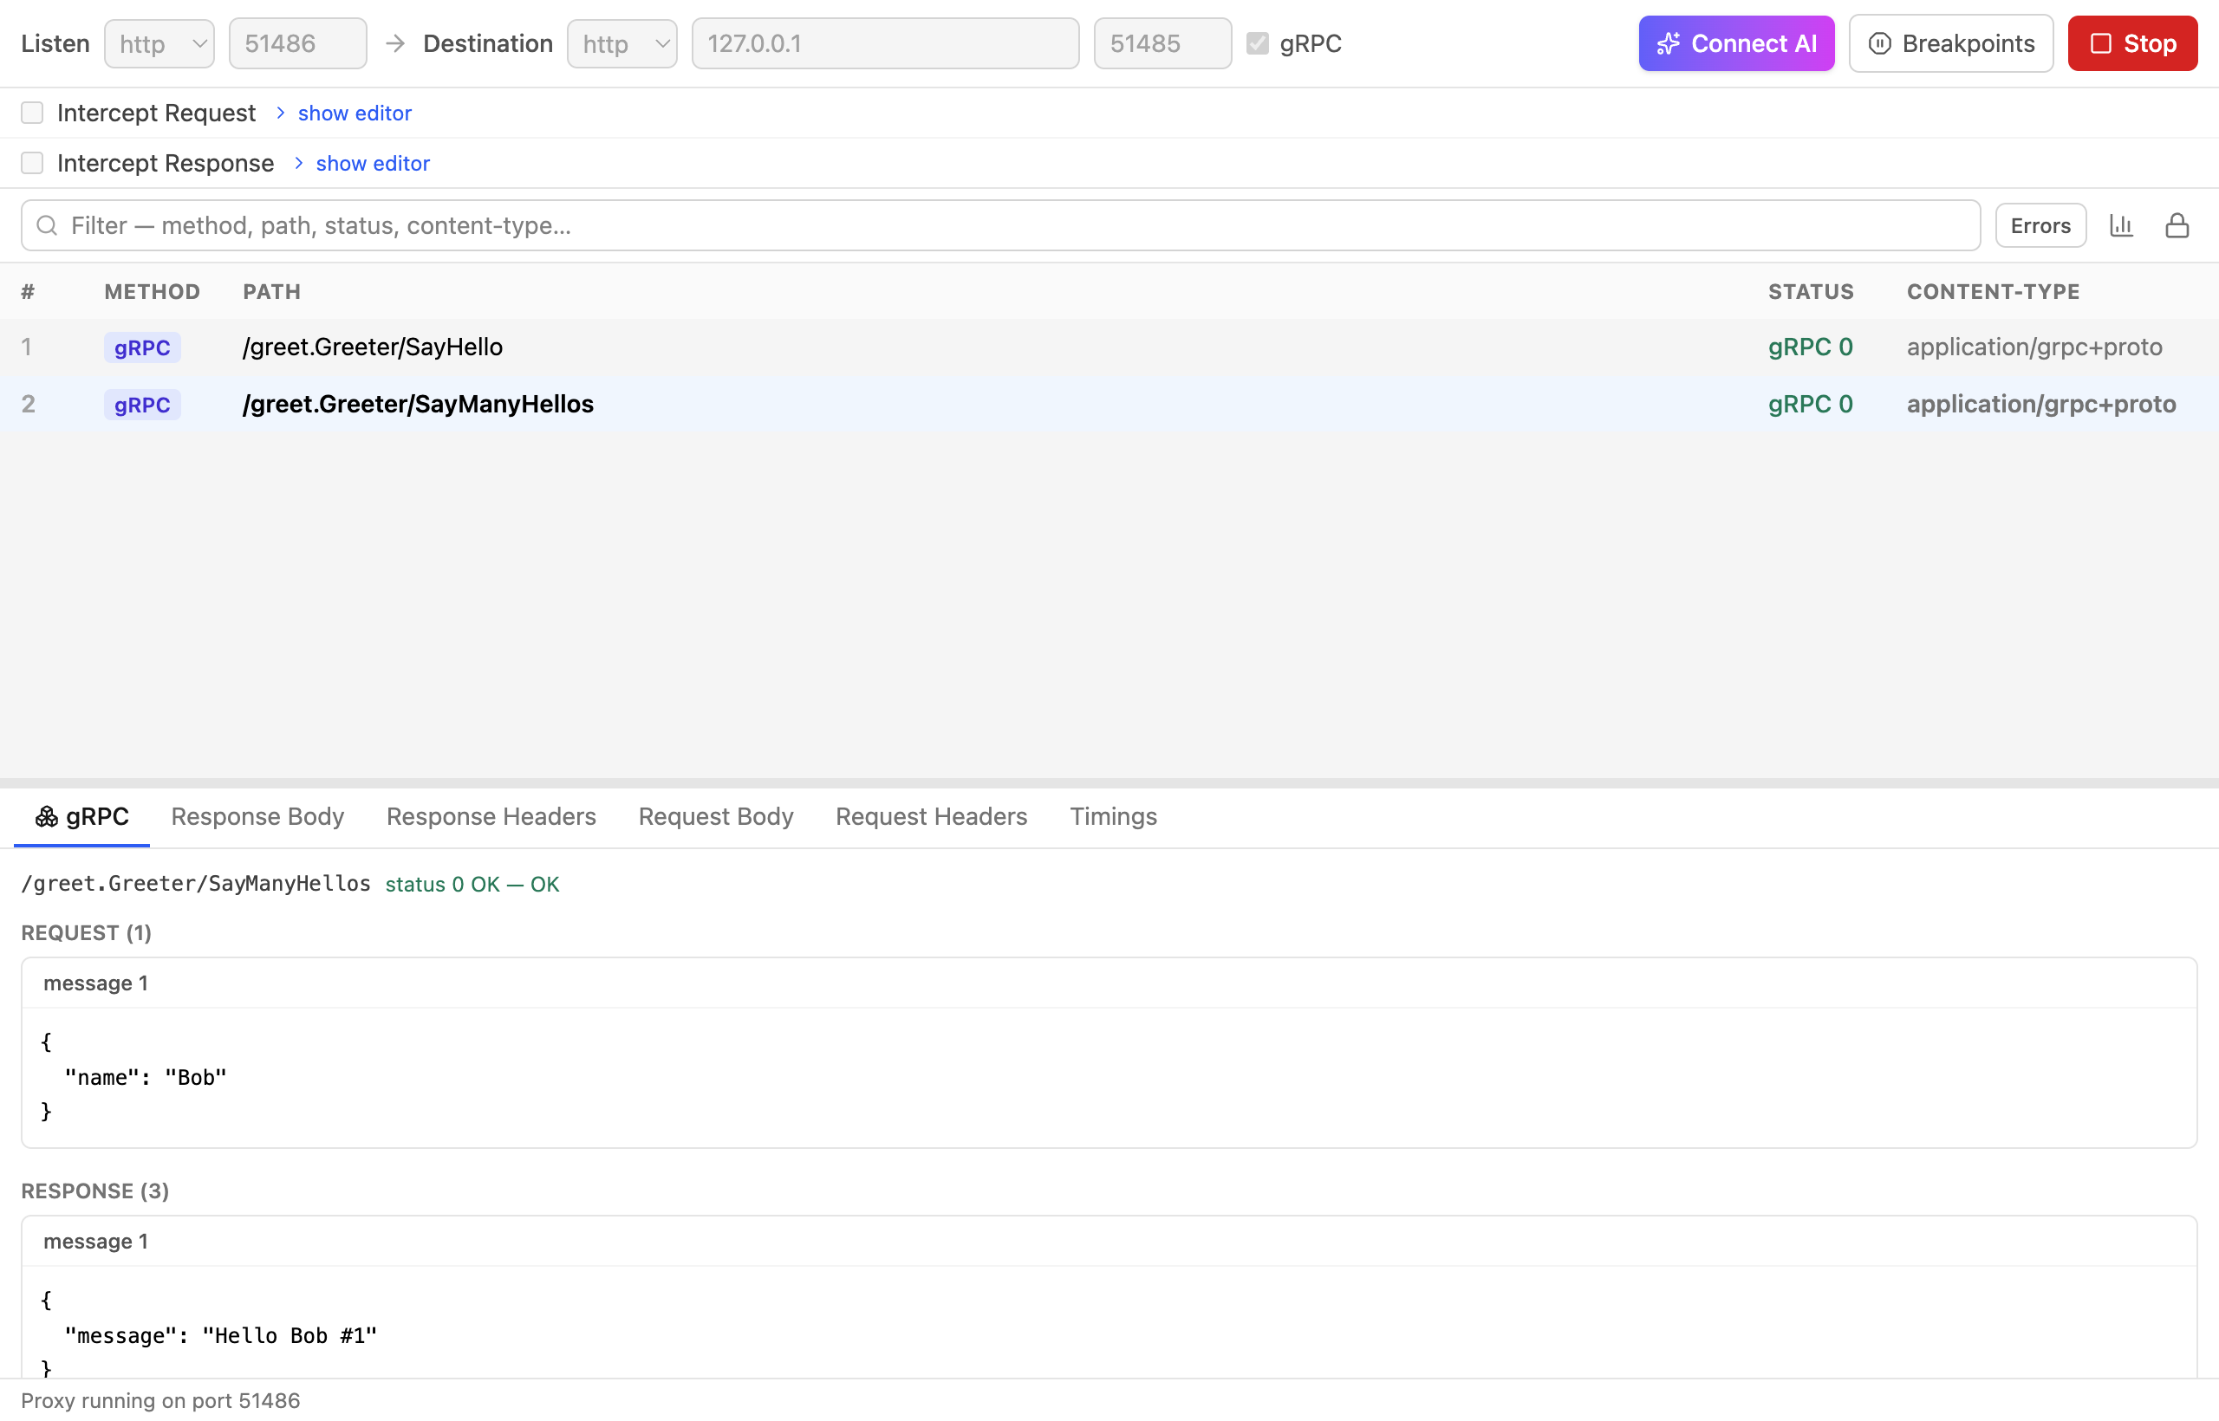Click the gRPC method badge in row 1
2219x1421 pixels.
coord(142,347)
